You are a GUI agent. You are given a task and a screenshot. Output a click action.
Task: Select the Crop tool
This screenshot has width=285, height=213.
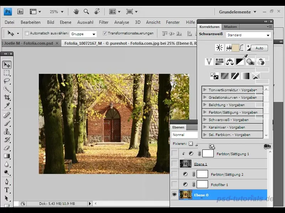click(x=7, y=97)
